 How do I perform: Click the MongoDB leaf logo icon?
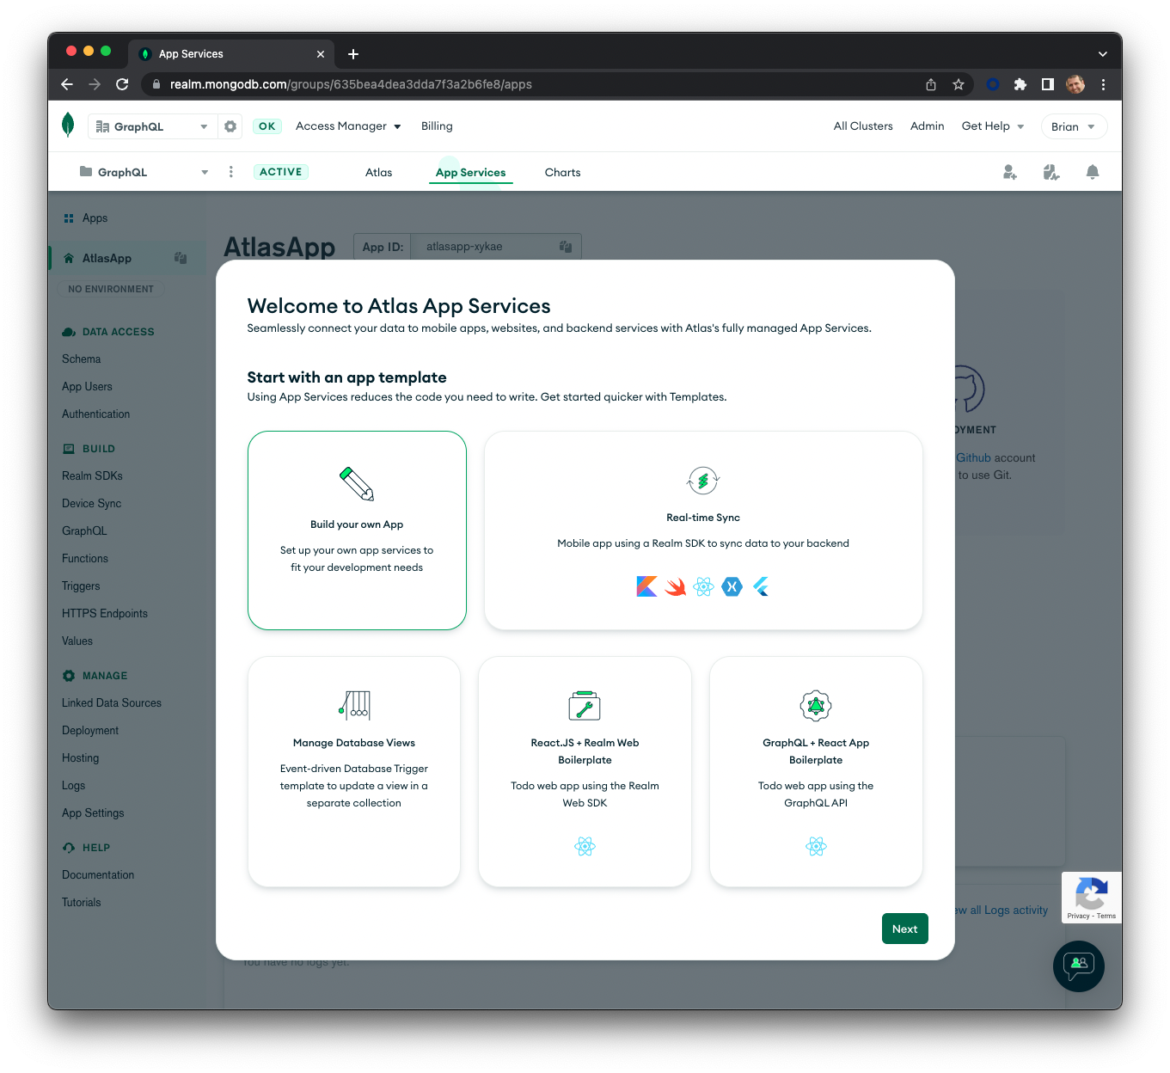point(68,126)
